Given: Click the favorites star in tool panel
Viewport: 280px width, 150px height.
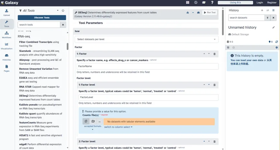Looking at the screenshot, I should tap(63, 11).
